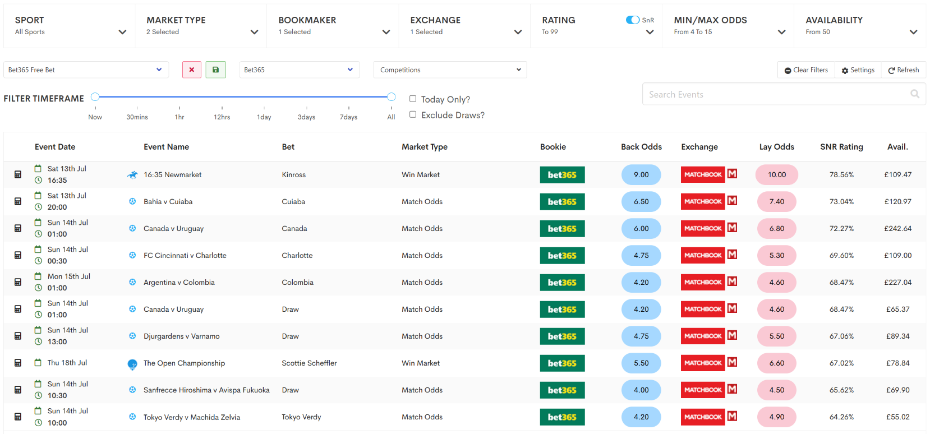The image size is (930, 434).
Task: Open calculator for Sanfrecce Hiroshima row
Action: pyautogui.click(x=18, y=390)
